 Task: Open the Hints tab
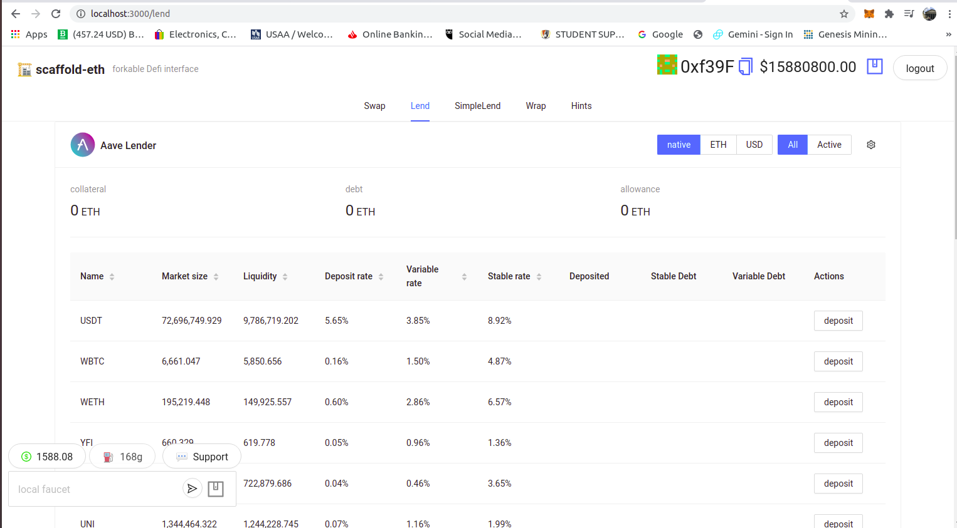click(581, 106)
